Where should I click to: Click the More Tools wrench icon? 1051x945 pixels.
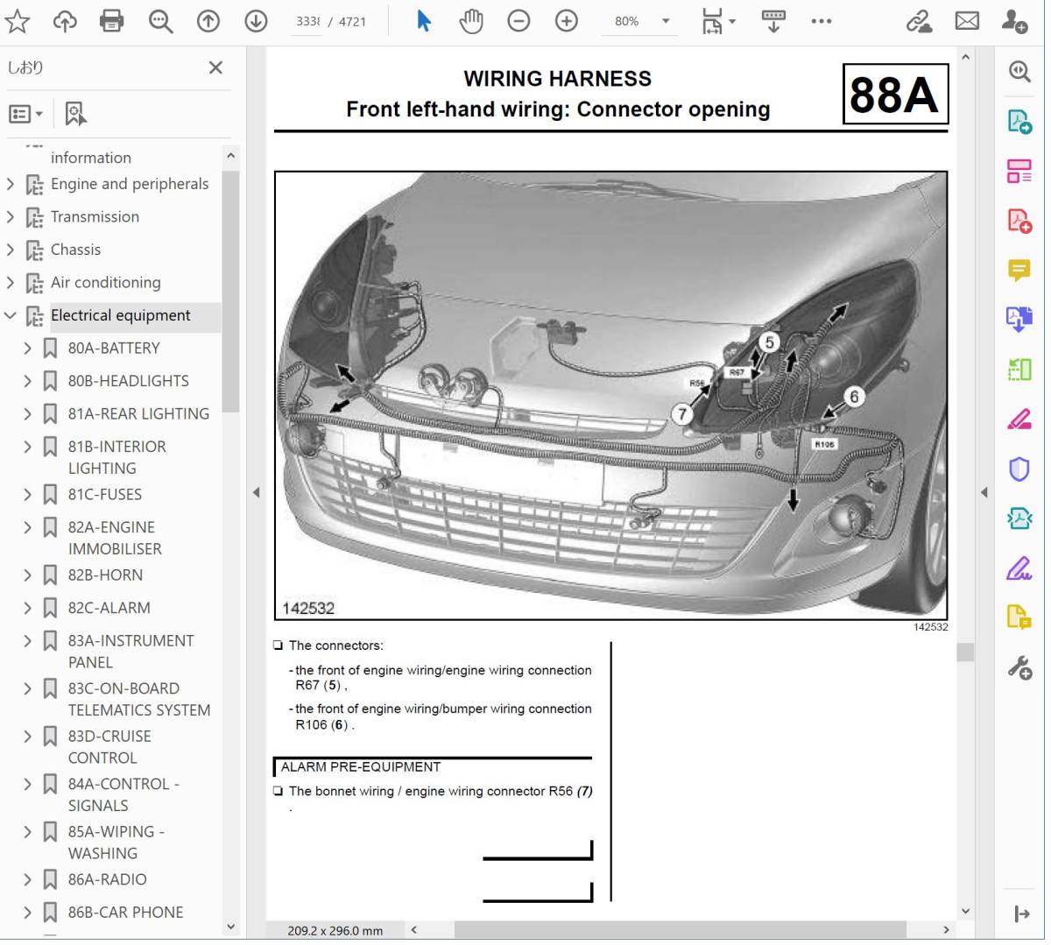1019,669
